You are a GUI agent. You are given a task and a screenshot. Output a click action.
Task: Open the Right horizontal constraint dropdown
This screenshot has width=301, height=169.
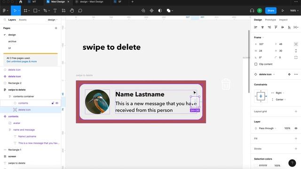click(280, 93)
